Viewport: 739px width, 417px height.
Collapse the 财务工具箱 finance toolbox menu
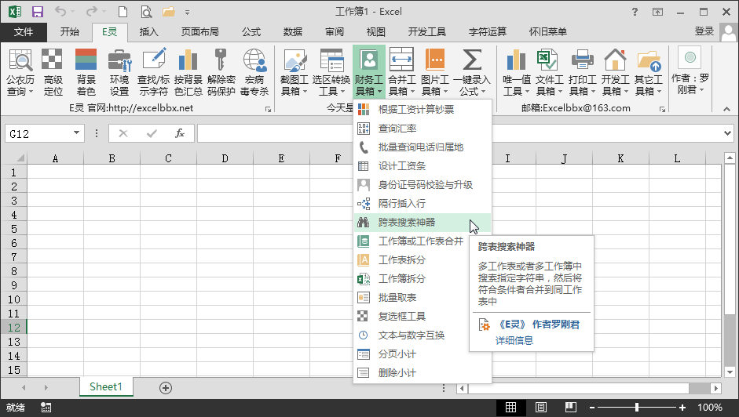[368, 72]
